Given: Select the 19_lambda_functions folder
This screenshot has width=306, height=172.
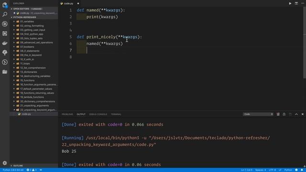Looking at the screenshot, I should click(x=32, y=97).
